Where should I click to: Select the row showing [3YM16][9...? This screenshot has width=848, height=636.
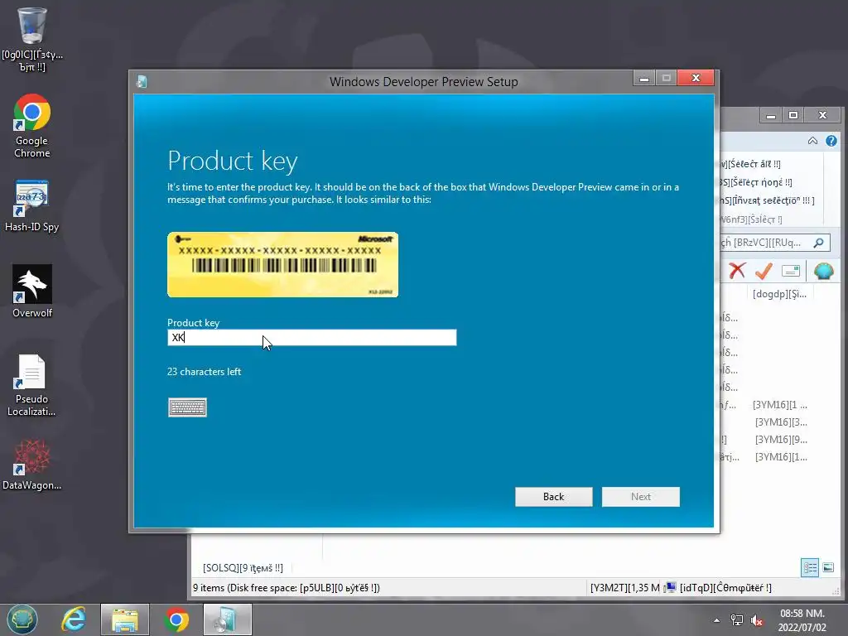[781, 439]
